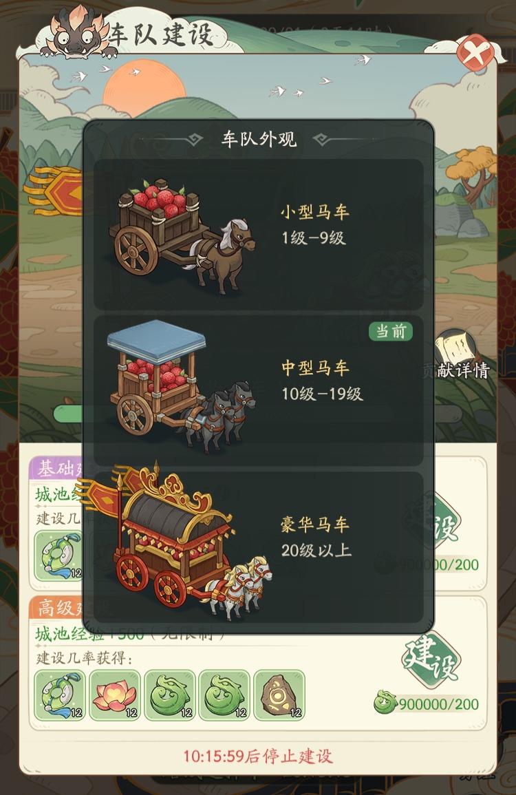
Task: Click the stone rune reward icon
Action: tap(279, 695)
